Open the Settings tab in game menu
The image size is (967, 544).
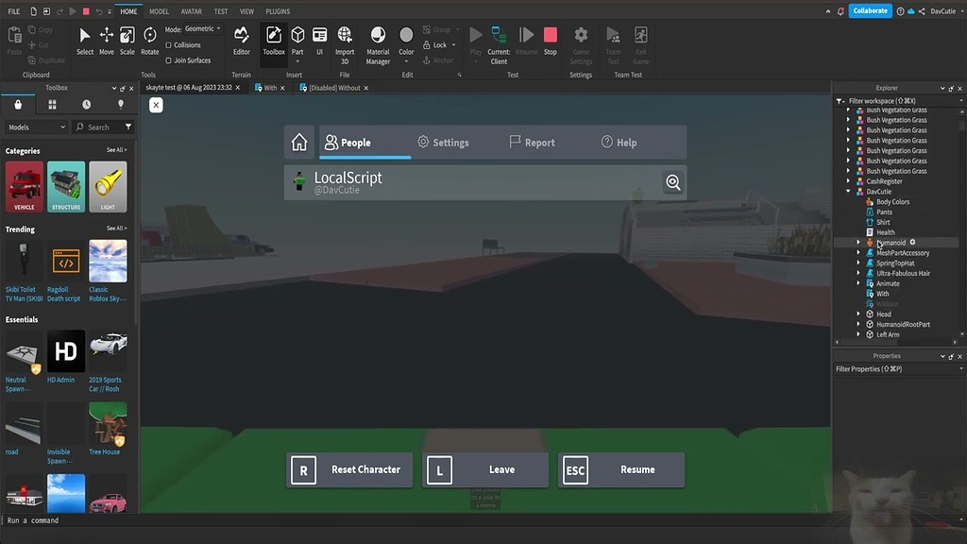pos(445,142)
